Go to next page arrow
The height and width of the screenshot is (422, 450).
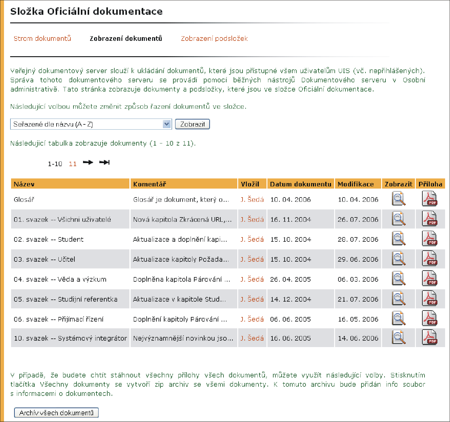coord(88,162)
